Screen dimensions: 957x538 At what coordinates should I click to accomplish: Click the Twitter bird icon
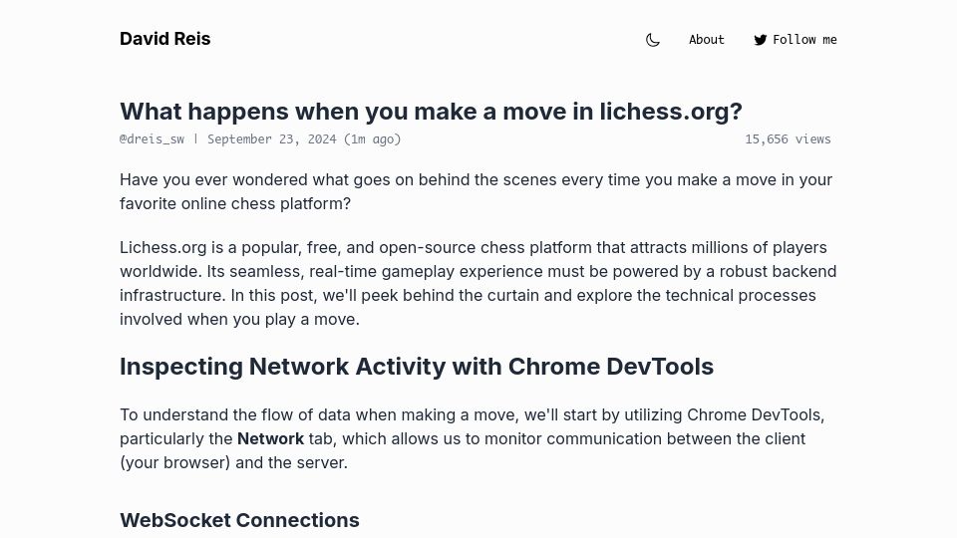point(760,40)
